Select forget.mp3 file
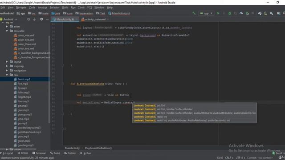Viewport: 285px width, 160px height. click(x=23, y=97)
